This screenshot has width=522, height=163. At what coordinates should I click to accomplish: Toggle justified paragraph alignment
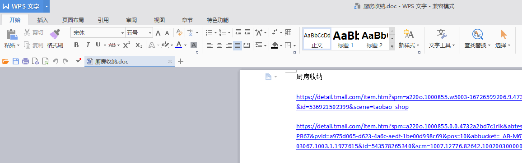(238, 45)
